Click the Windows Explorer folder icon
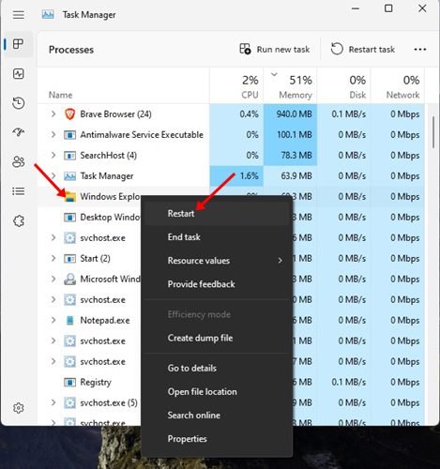This screenshot has height=469, width=440. tap(70, 196)
